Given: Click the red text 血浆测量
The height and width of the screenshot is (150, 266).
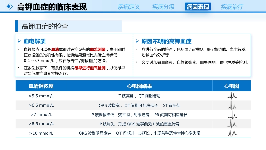Looking at the screenshot, I should pos(98,49).
